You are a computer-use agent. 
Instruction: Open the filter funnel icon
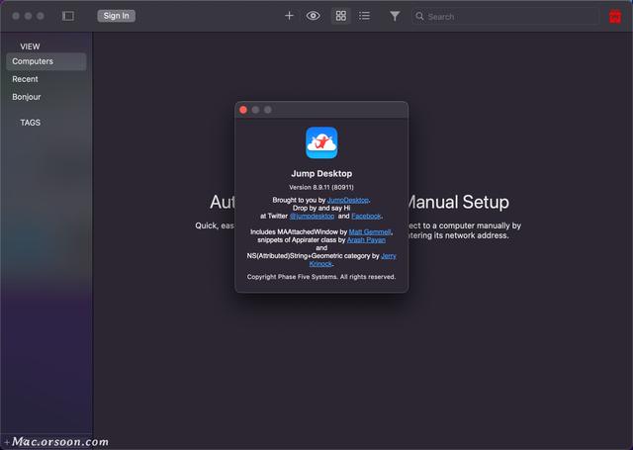(395, 16)
